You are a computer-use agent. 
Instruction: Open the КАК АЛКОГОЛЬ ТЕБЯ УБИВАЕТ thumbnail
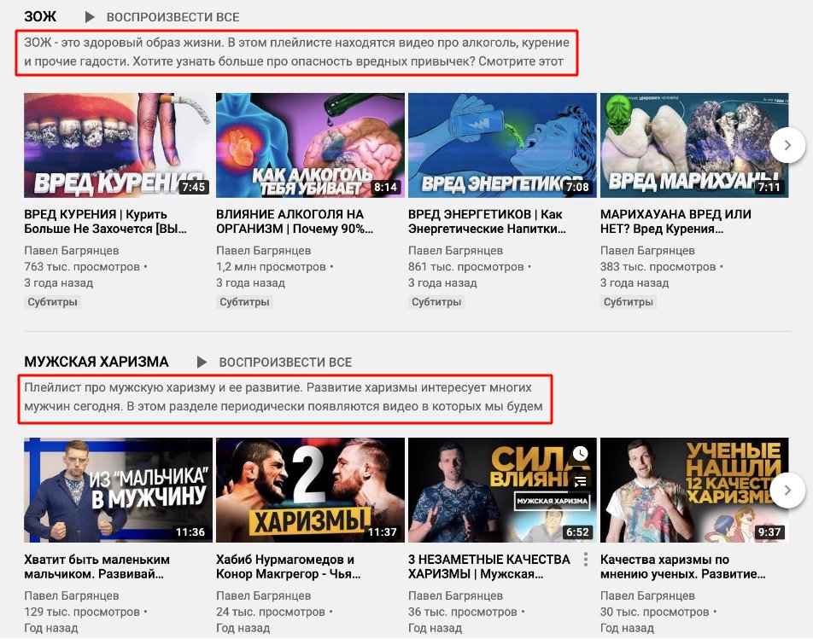pyautogui.click(x=310, y=145)
